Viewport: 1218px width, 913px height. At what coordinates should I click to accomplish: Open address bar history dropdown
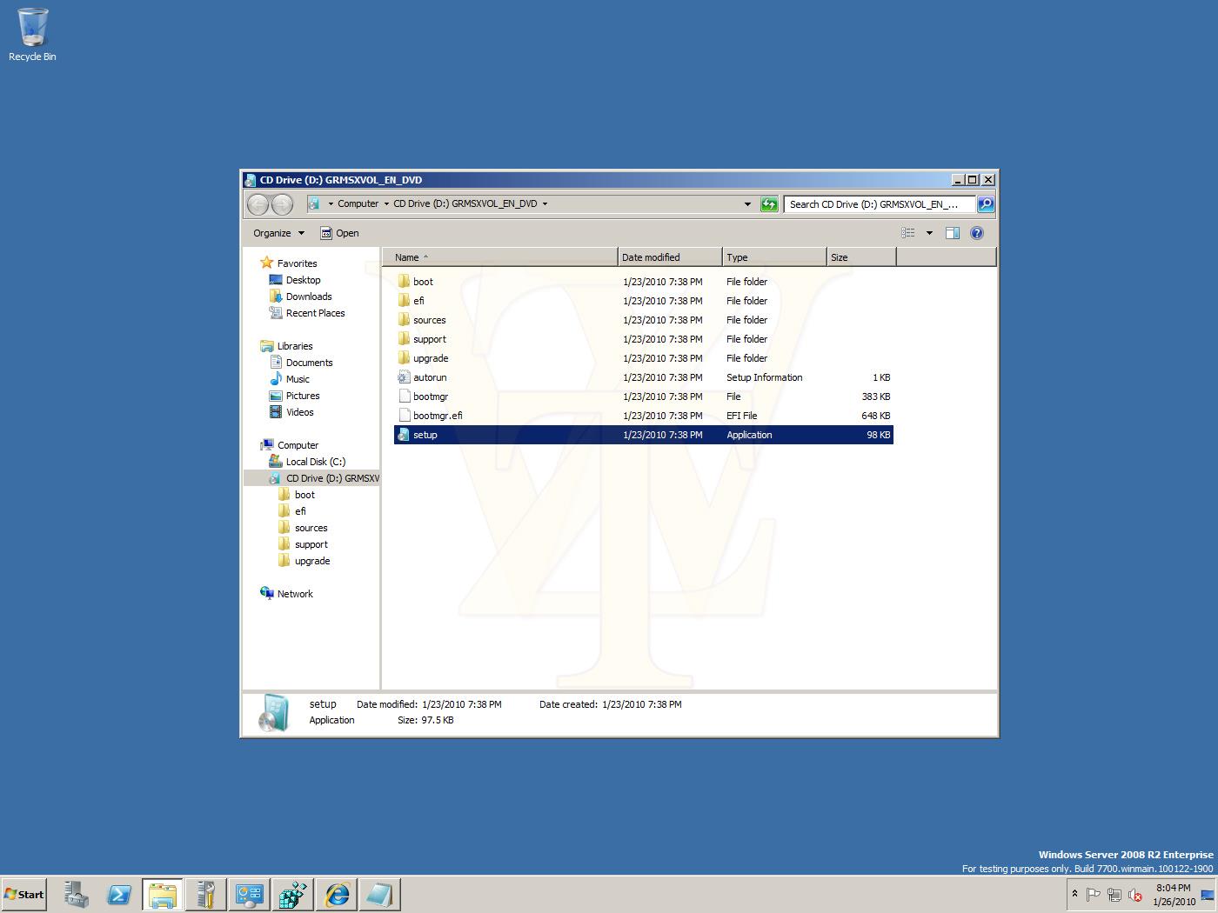(x=747, y=204)
